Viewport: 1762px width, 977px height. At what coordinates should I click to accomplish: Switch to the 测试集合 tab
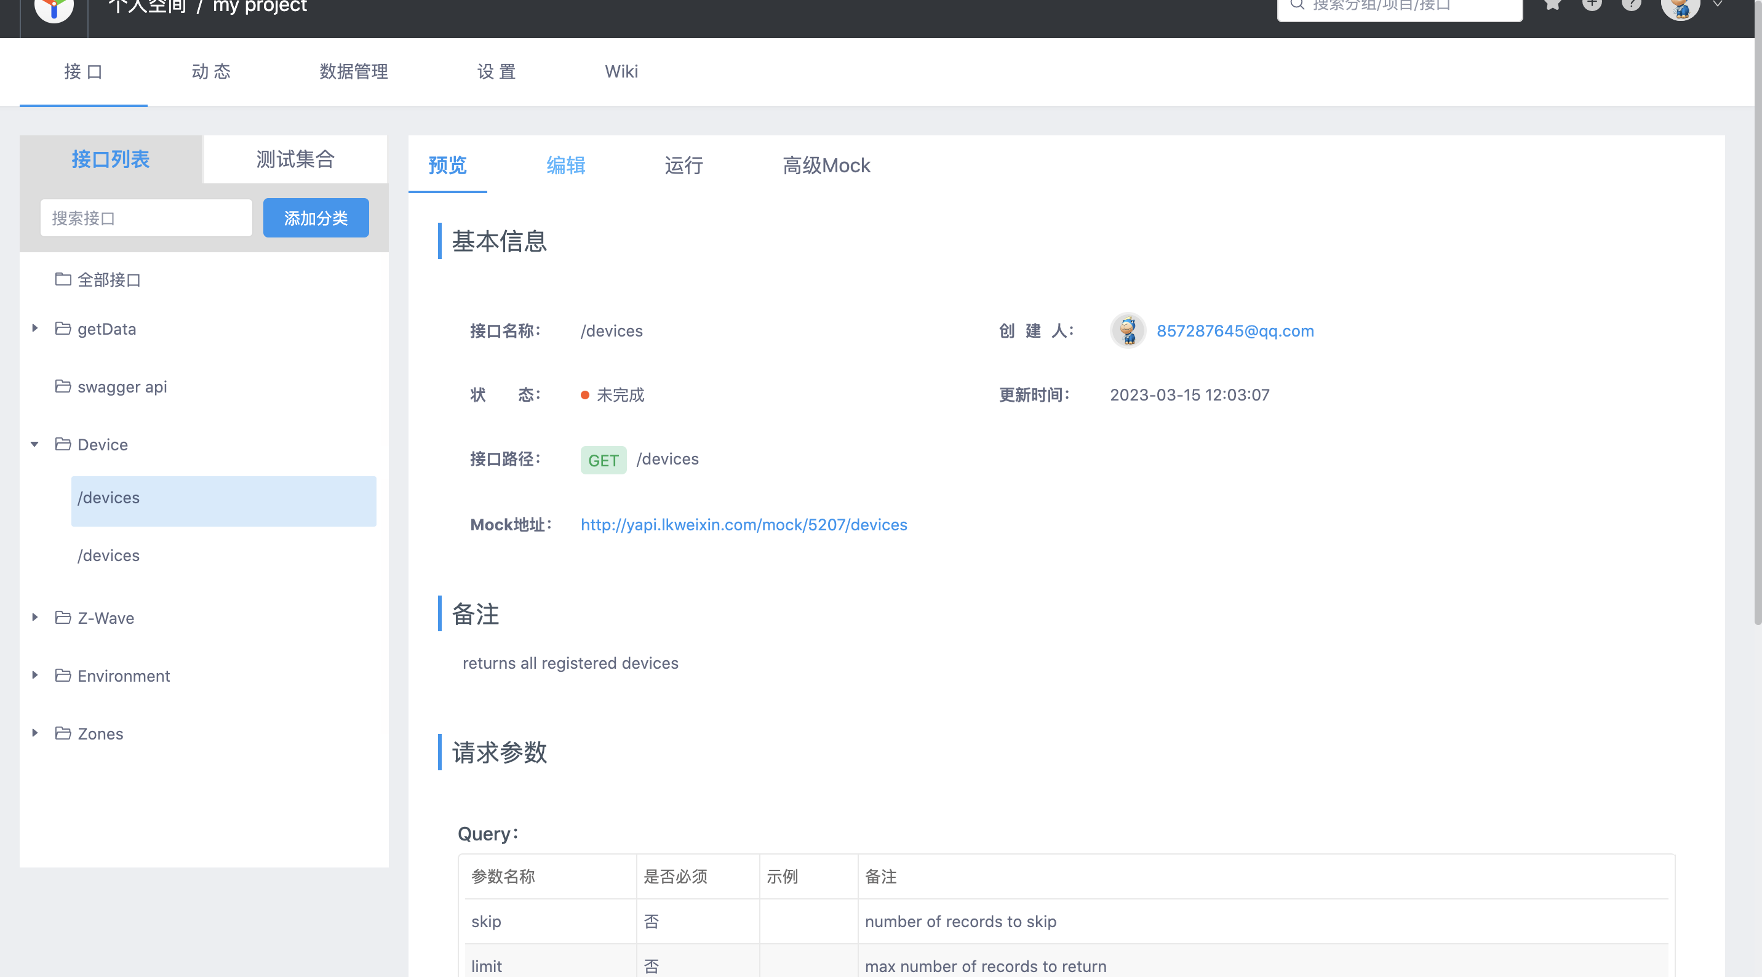coord(295,159)
